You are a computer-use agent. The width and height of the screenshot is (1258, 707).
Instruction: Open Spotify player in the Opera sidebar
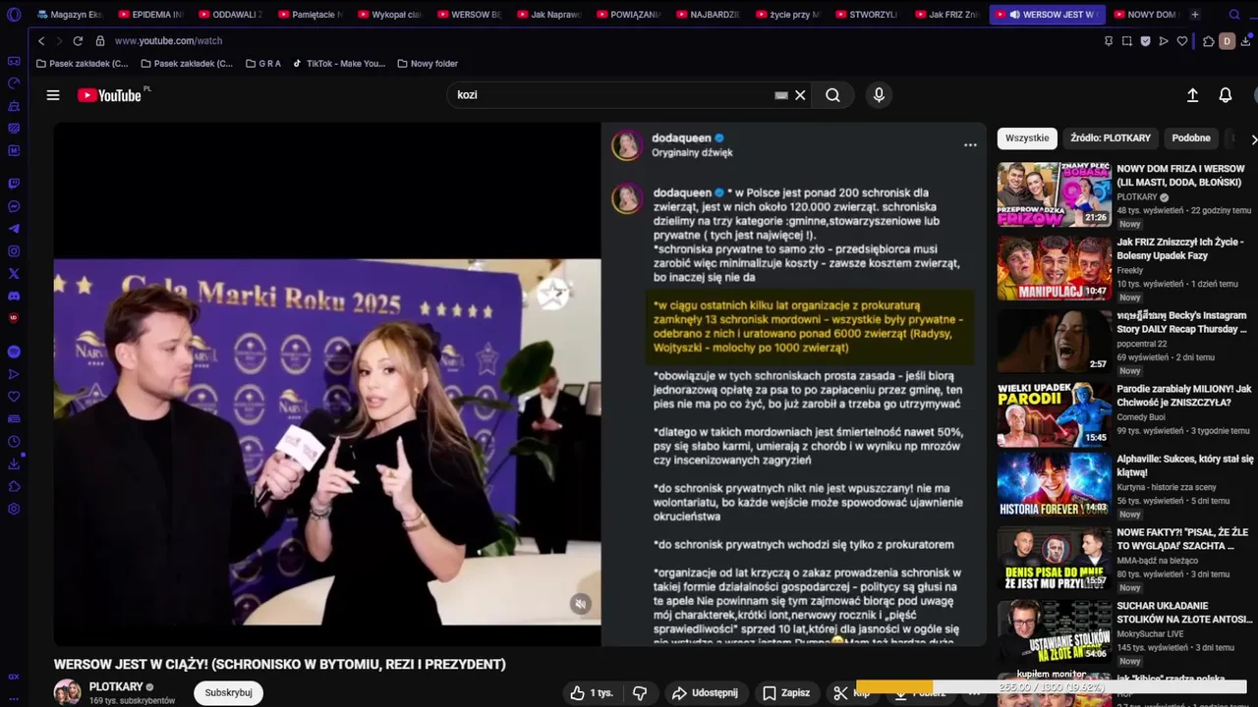[14, 352]
